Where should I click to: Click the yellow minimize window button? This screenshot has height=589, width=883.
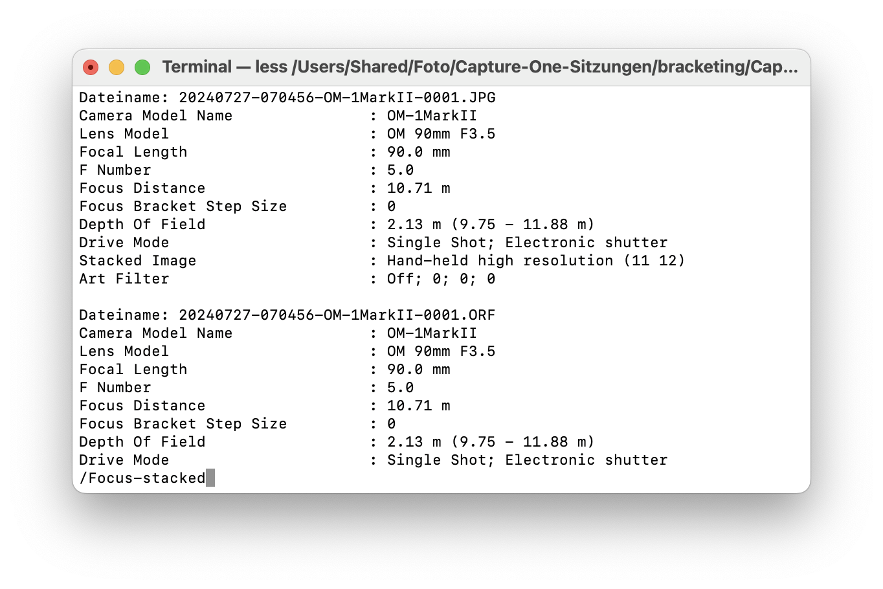pos(117,67)
